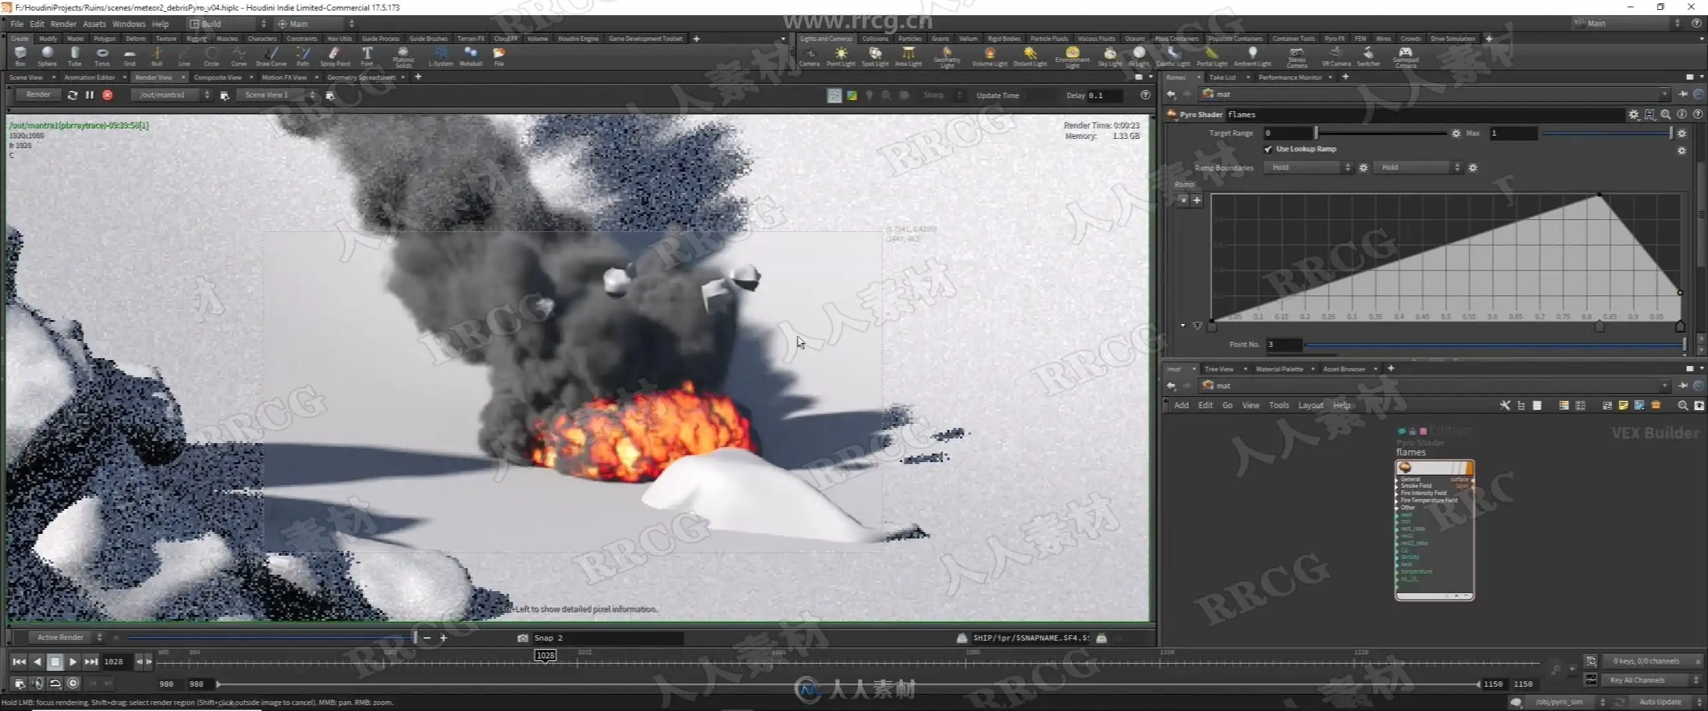Uncheck Use Lookup Ramp checkbox
Screen dimensions: 1708x711
(x=1268, y=149)
